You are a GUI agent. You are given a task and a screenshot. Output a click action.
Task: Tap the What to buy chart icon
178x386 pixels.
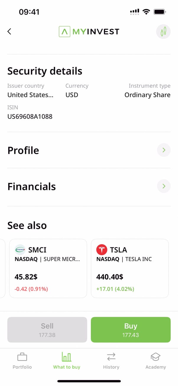[67, 357]
